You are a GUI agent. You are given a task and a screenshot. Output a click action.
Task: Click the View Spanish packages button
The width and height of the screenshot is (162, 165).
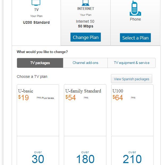pyautogui.click(x=131, y=79)
